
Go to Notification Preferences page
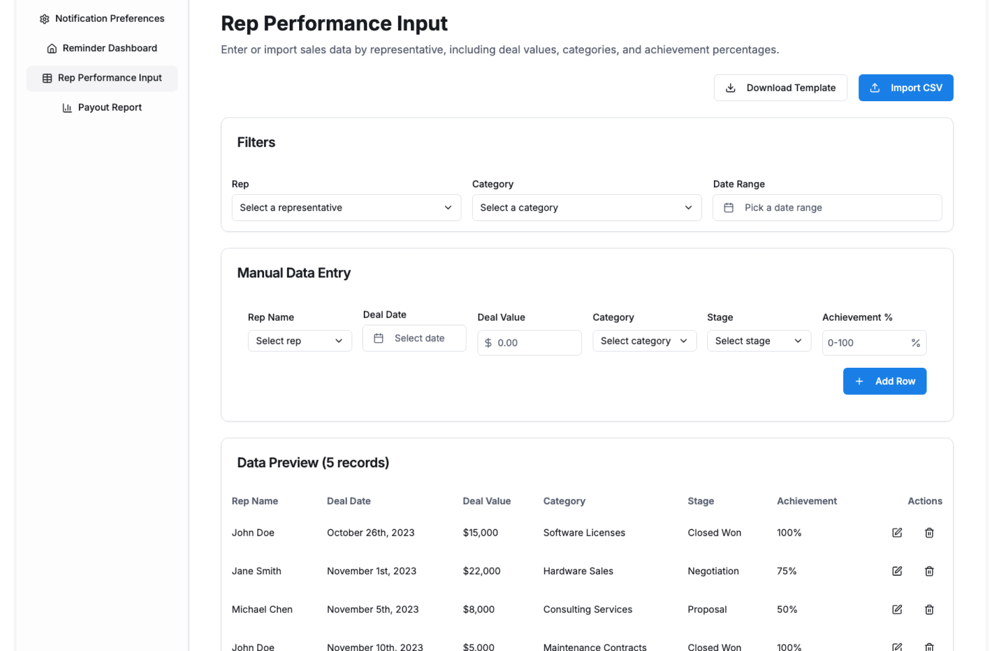click(102, 19)
